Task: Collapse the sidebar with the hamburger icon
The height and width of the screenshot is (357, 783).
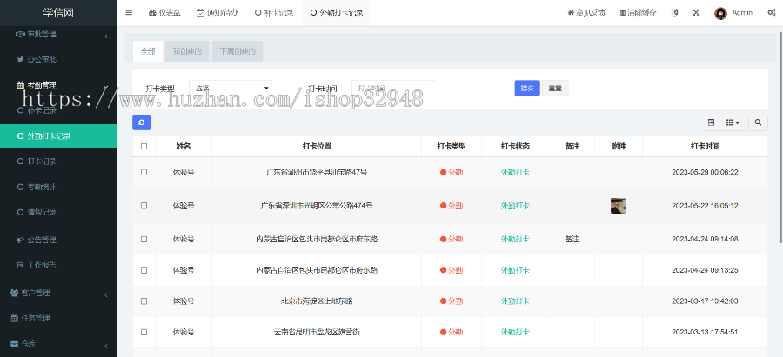Action: coord(129,12)
